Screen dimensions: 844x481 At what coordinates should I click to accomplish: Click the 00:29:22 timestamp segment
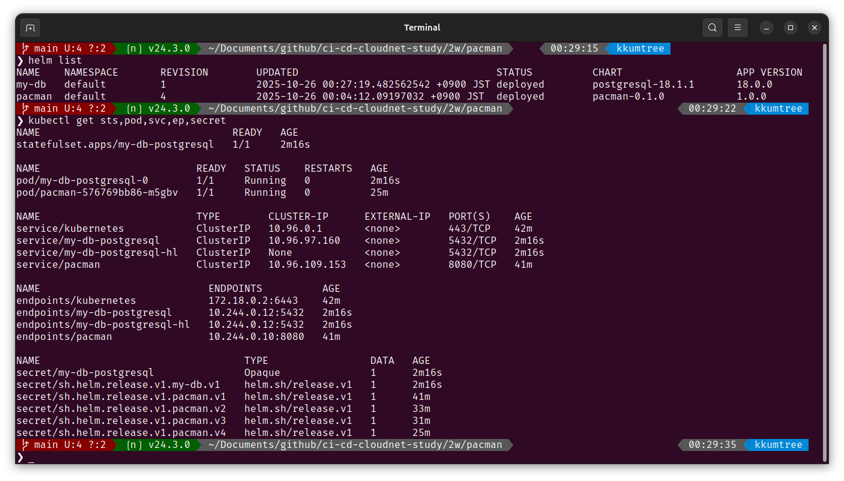click(713, 108)
